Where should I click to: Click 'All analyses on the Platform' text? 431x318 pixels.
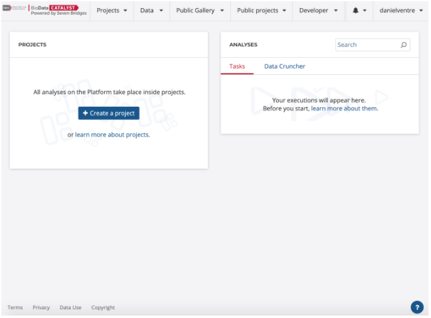point(109,92)
